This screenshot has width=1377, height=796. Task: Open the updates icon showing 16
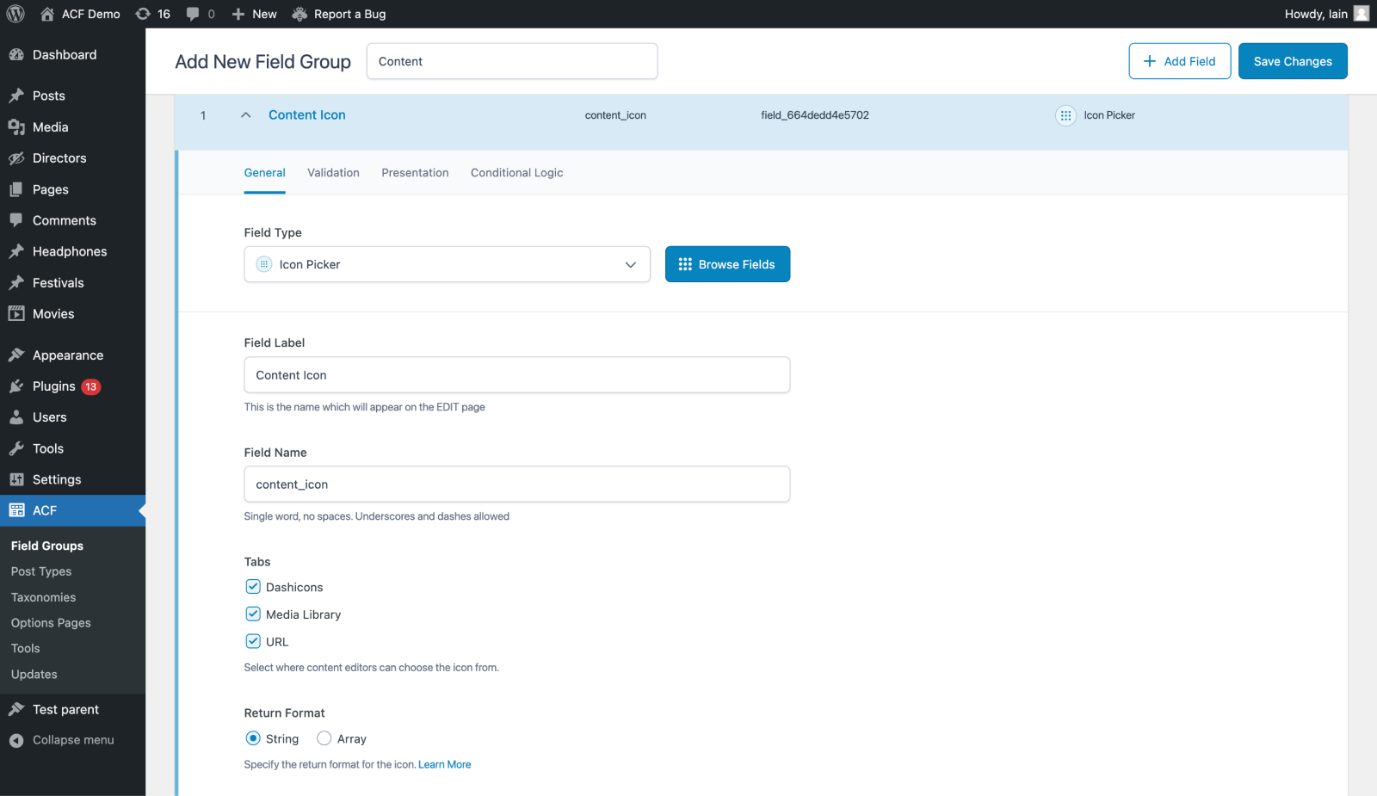(x=144, y=14)
